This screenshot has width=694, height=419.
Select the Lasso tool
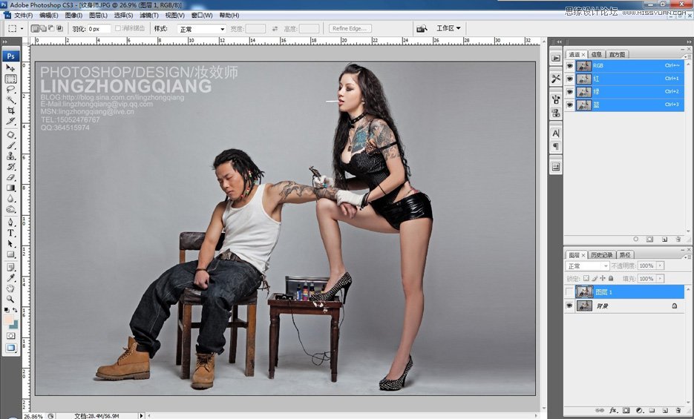click(x=10, y=89)
